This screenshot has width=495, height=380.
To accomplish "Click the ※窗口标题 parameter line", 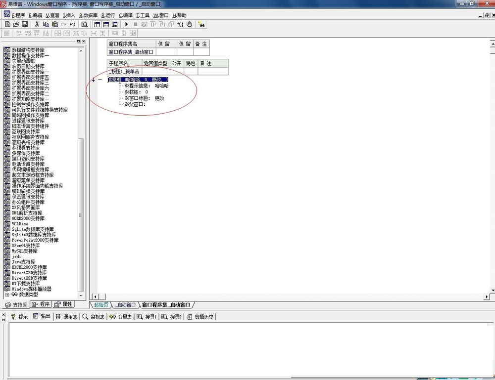I will click(x=144, y=98).
